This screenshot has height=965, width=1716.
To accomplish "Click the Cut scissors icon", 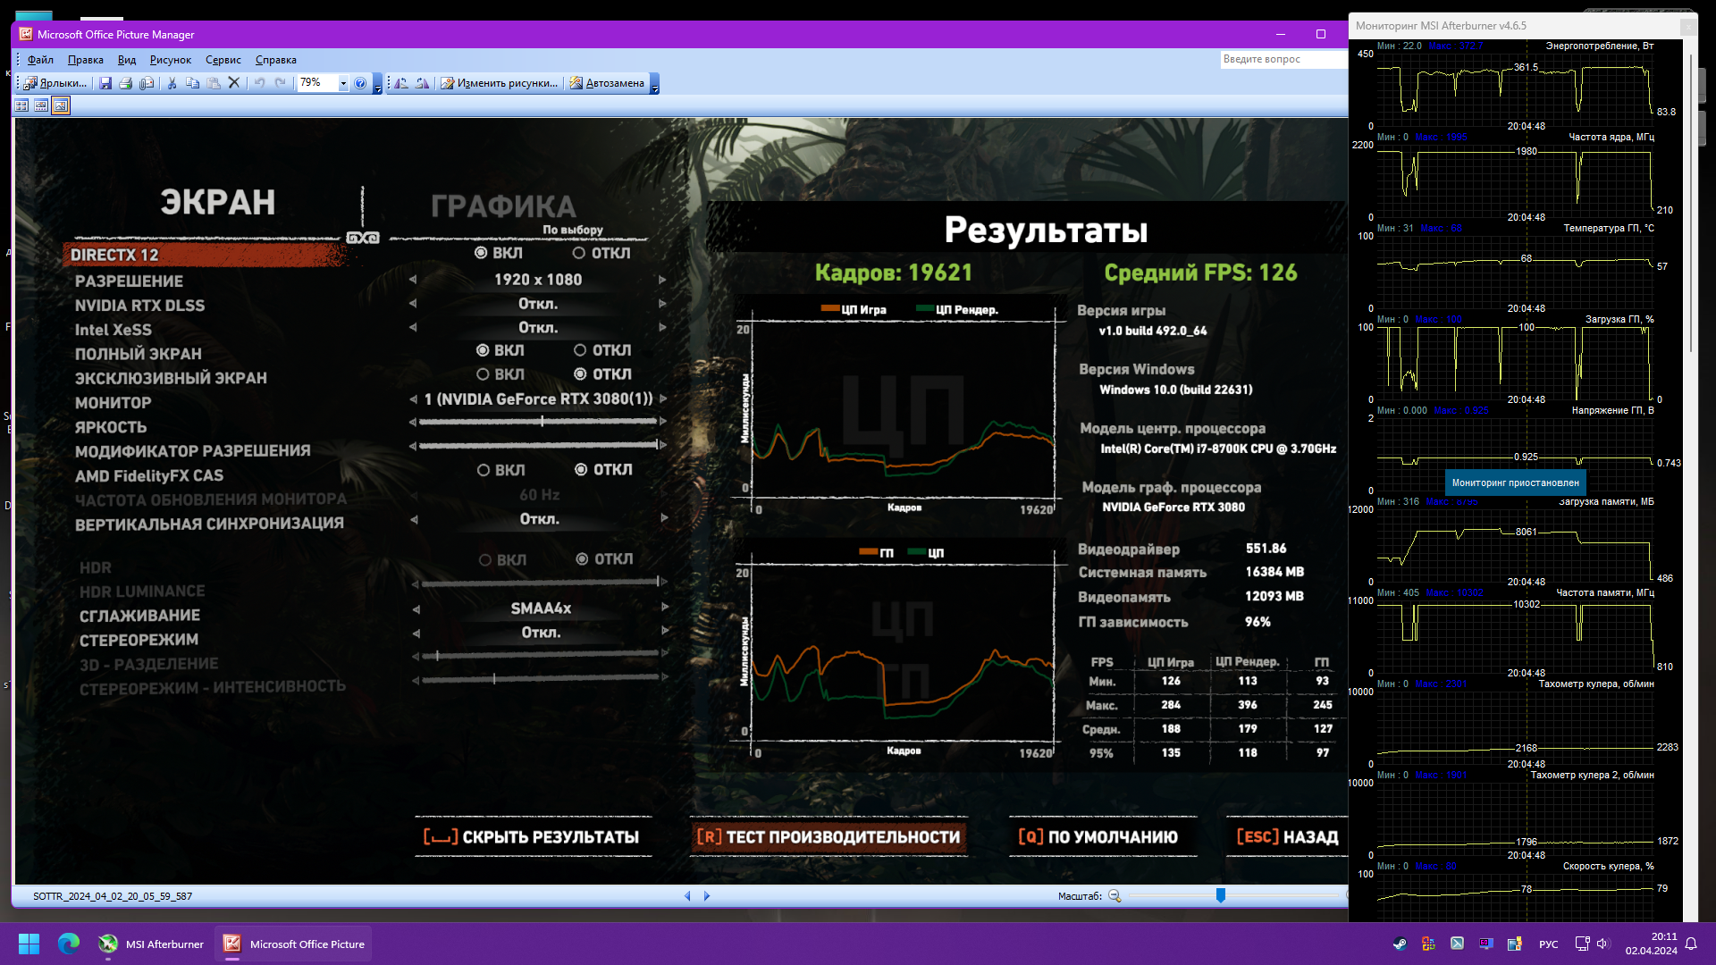I will [x=172, y=83].
